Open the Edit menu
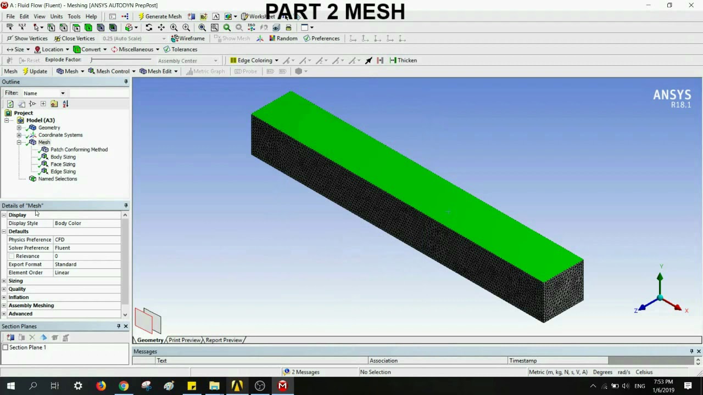 24,16
